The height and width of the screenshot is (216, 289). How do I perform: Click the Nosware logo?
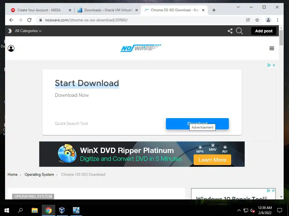pos(141,48)
